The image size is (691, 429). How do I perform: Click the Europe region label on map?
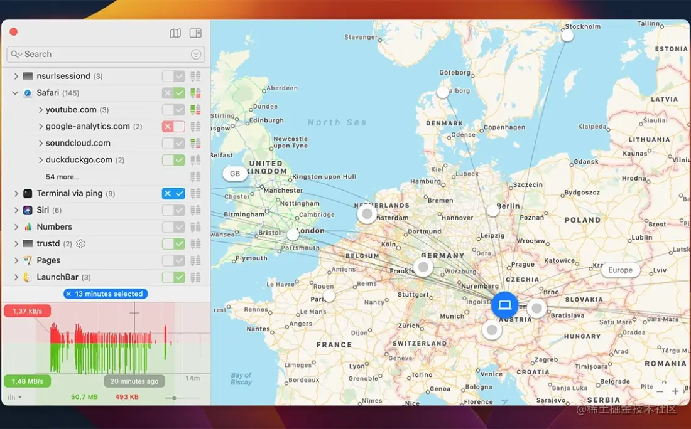(620, 270)
